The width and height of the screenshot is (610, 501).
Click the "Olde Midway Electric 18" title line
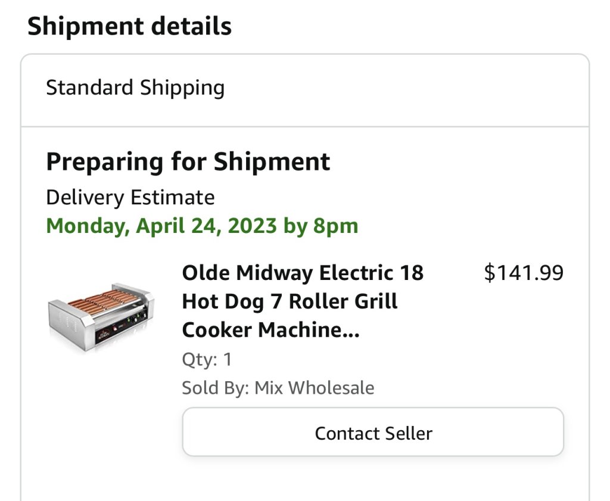tap(303, 273)
